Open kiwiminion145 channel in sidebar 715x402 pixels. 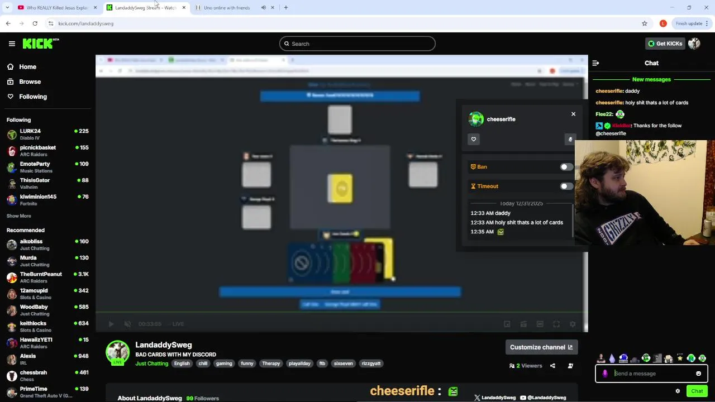(x=47, y=200)
